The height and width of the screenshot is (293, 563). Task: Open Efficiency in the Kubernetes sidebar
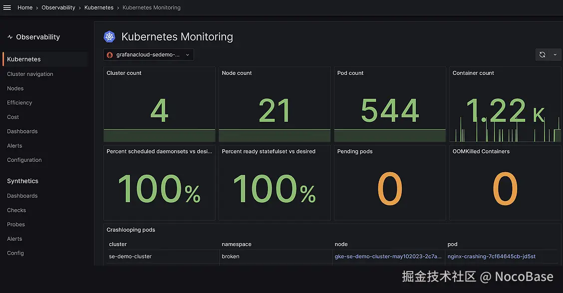(19, 102)
